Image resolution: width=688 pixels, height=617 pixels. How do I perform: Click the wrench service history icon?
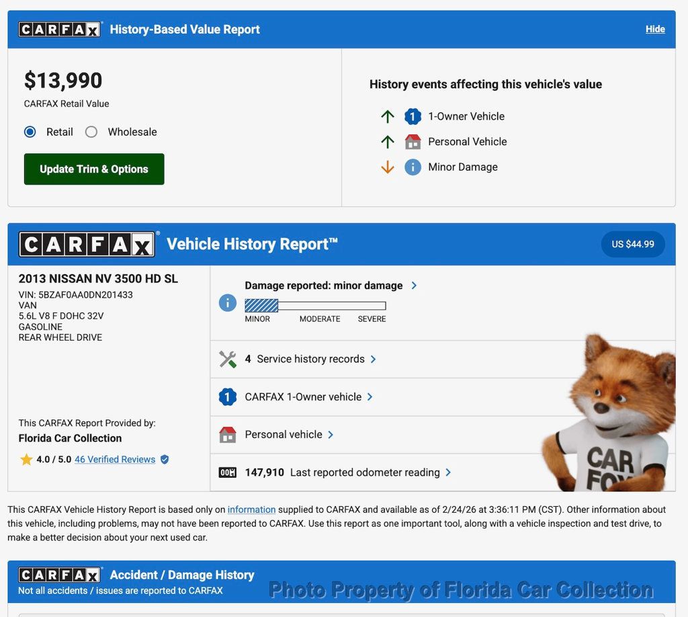click(228, 359)
